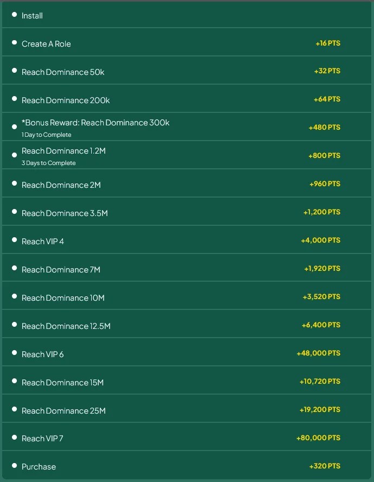374x482 pixels.
Task: Open the Reach Dominance 7M task
Action: pos(61,270)
